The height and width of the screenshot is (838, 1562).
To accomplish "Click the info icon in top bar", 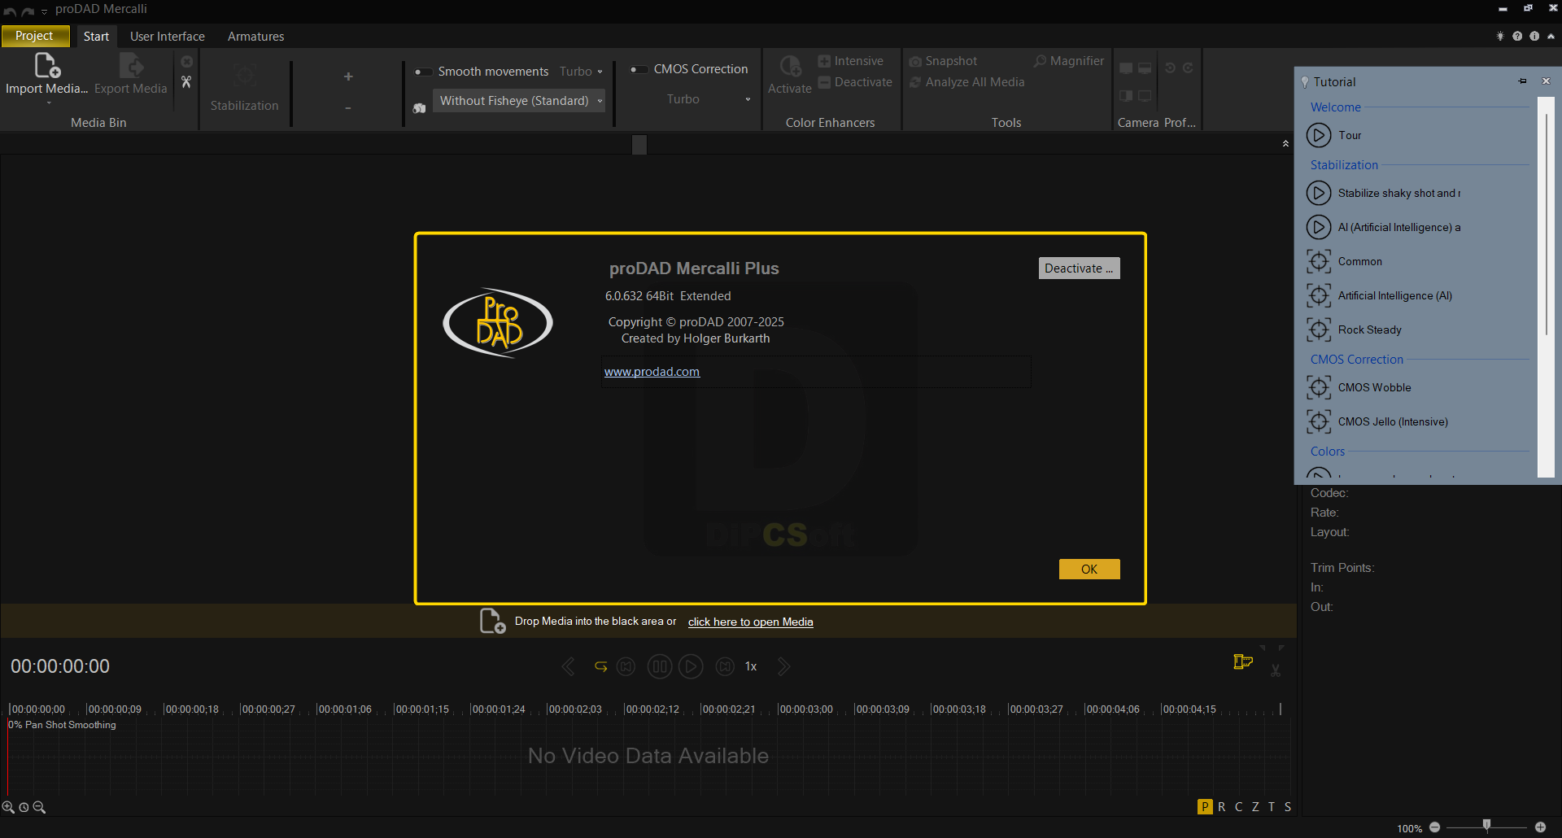I will [x=1534, y=36].
